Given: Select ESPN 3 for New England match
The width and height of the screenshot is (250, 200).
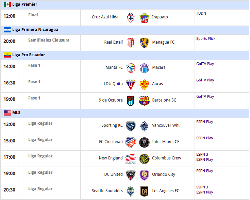Looking at the screenshot, I should 202,154.
